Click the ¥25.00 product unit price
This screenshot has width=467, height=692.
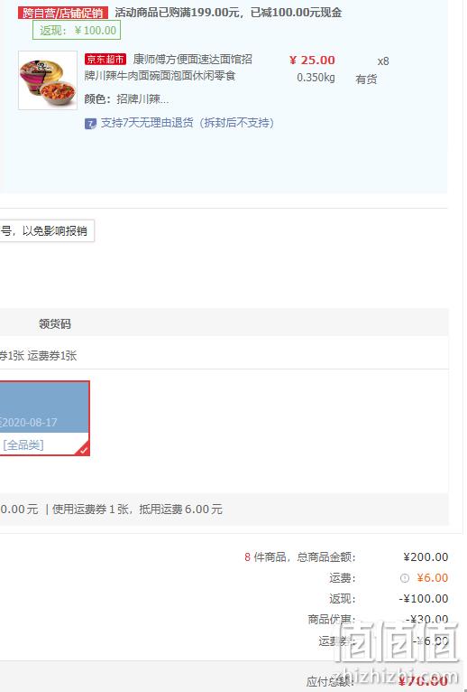point(312,60)
